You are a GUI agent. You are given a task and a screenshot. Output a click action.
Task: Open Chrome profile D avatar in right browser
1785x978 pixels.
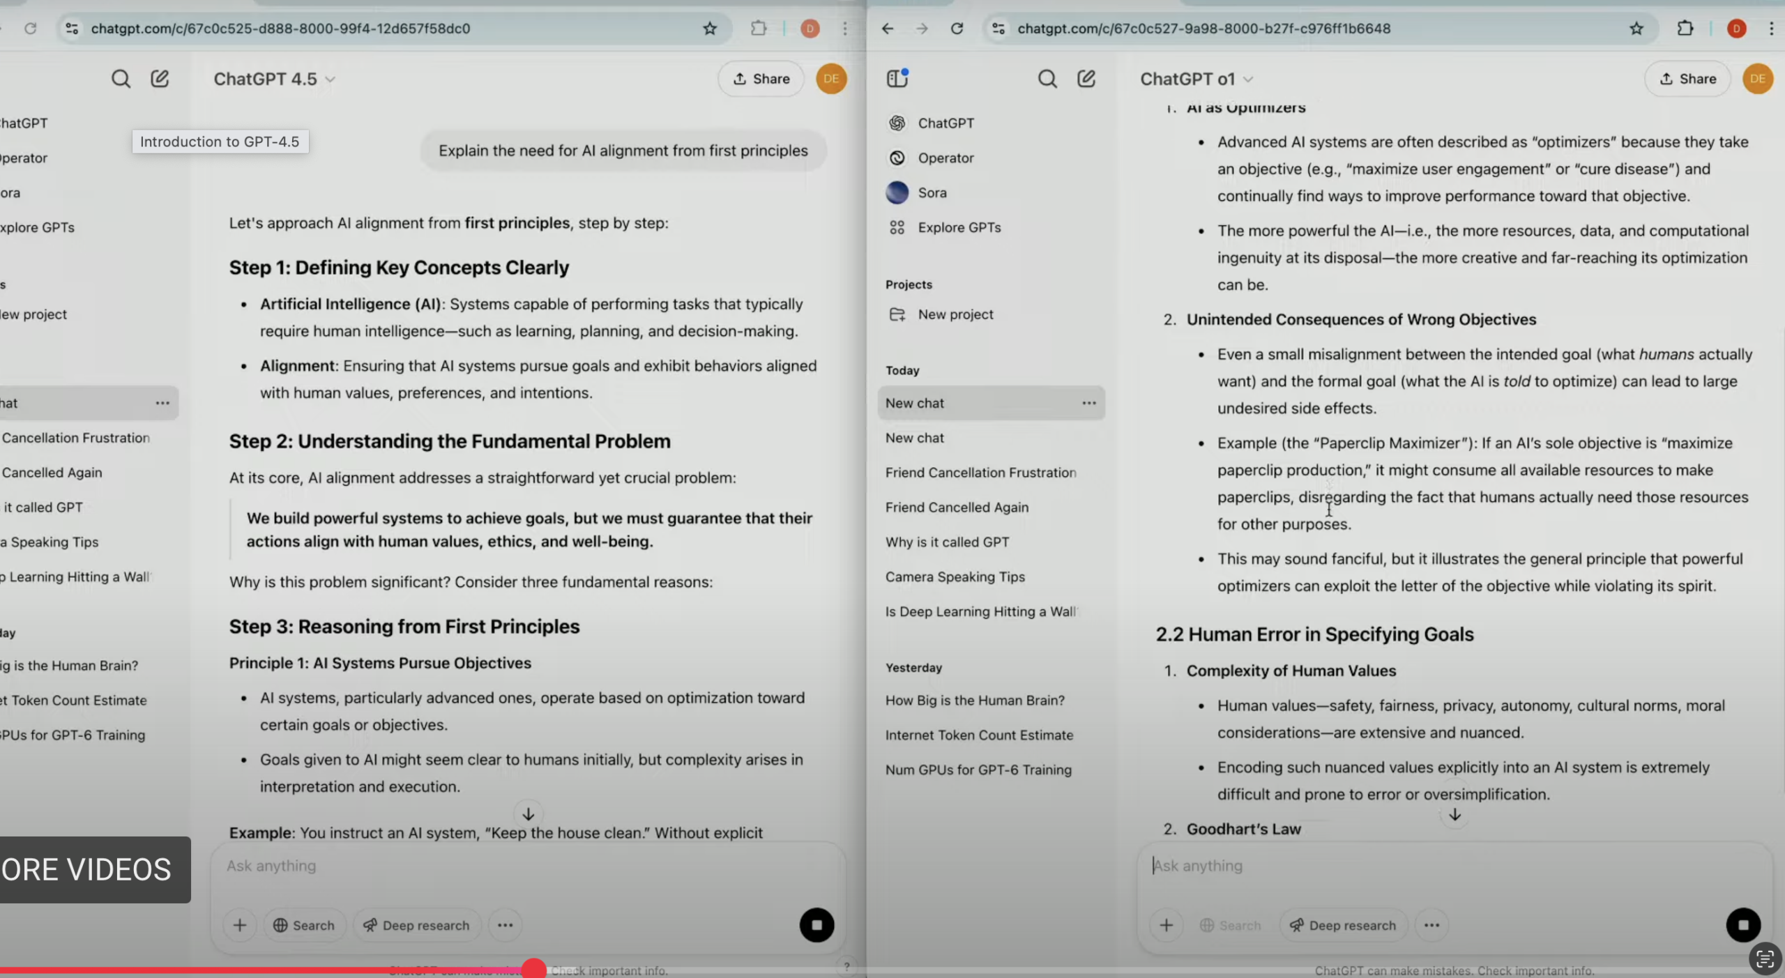pos(1736,29)
